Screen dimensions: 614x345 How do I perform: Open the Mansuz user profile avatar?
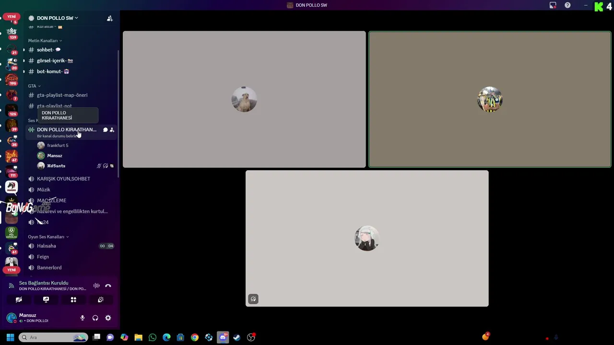click(x=12, y=318)
